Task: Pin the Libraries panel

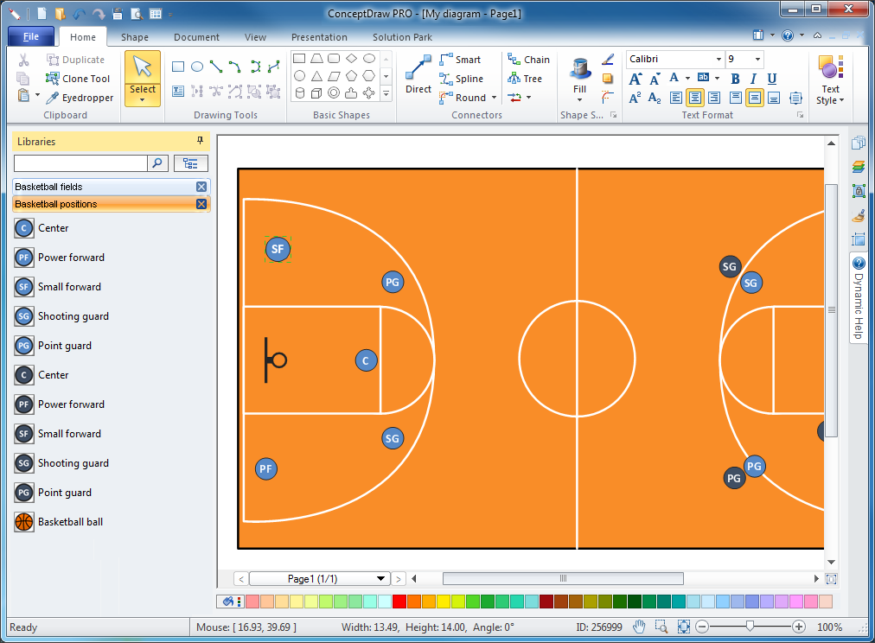Action: 200,141
